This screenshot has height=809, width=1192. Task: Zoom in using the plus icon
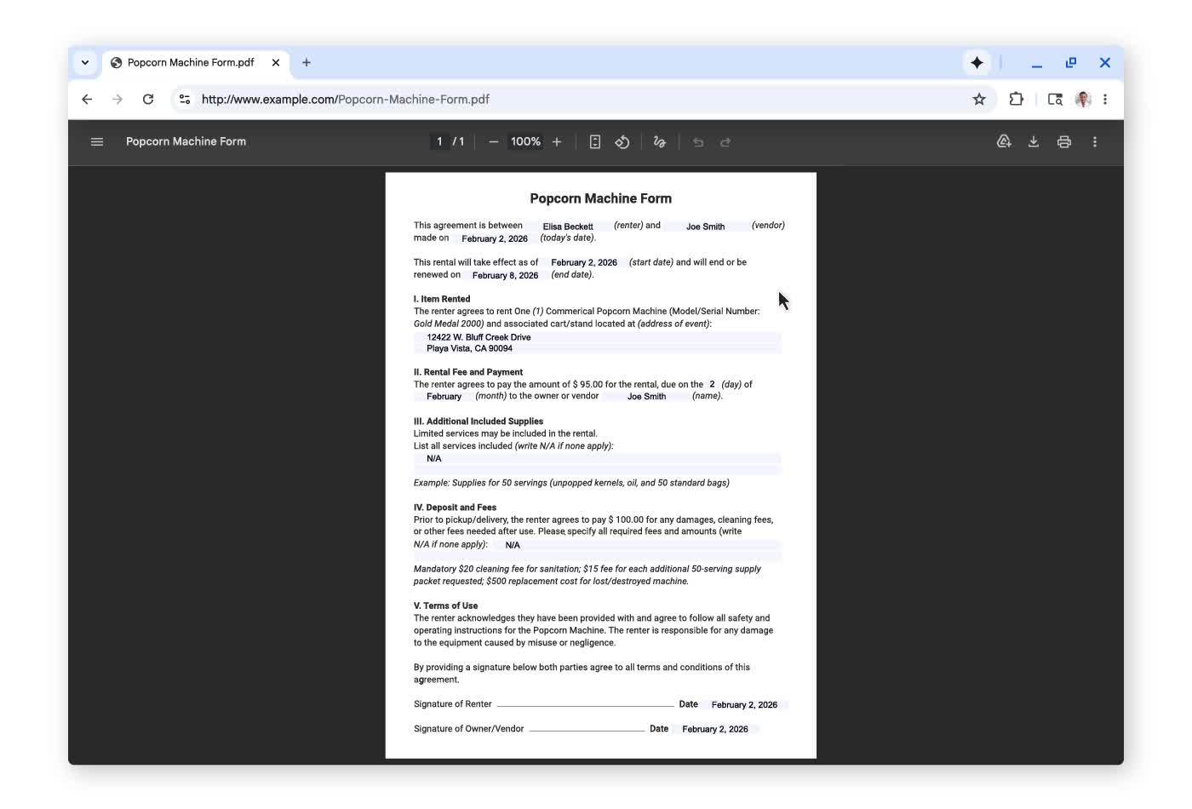(556, 141)
